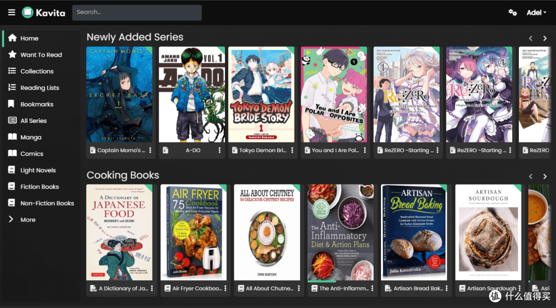Click the A-DO series title

(x=193, y=150)
